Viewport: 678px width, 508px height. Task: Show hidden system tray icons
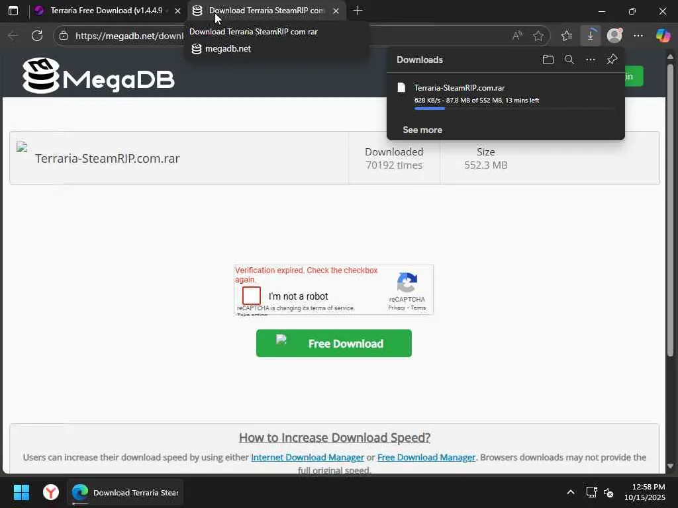point(571,492)
